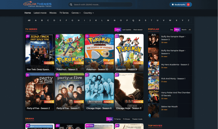
Task: Open the Pokemon - Season 10 poster
Action: (x=99, y=53)
